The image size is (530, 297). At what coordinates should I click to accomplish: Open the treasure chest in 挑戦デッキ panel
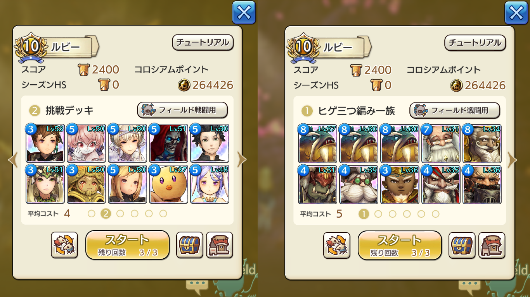[190, 245]
